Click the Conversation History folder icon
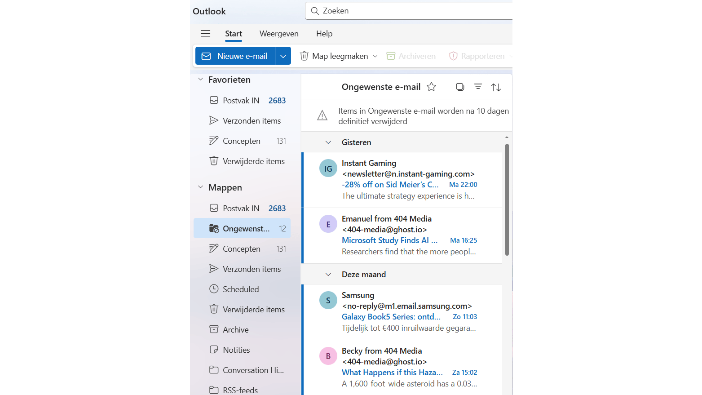The height and width of the screenshot is (395, 702). pos(214,370)
